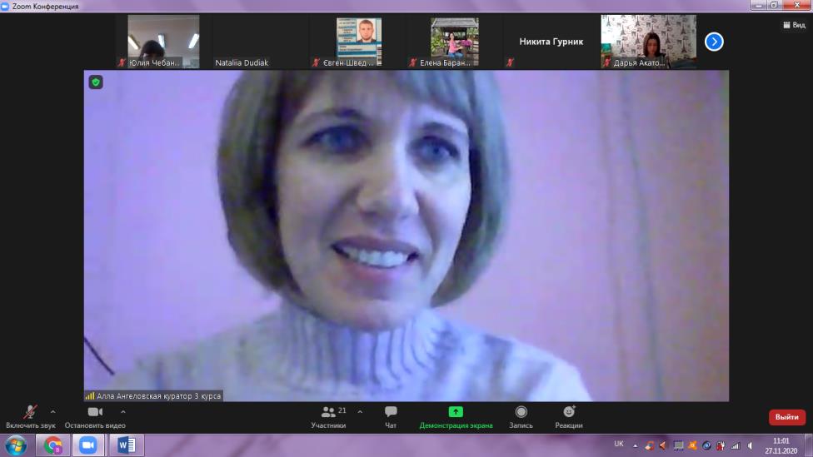Viewport: 813px width, 457px height.
Task: Open the Участники participants panel
Action: (x=328, y=417)
